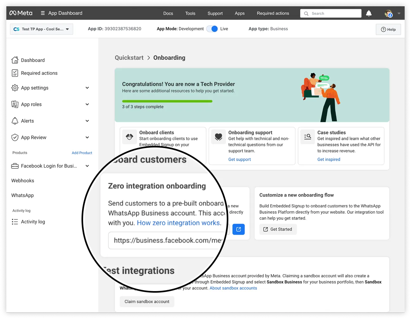Toggle App Mode to Live
The image size is (411, 319).
pyautogui.click(x=212, y=29)
